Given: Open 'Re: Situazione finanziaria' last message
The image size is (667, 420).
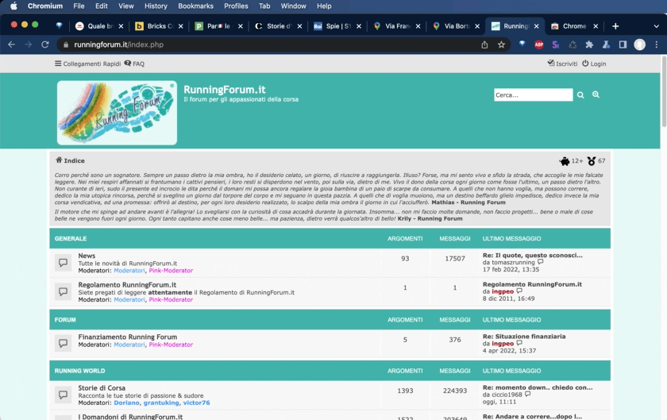Looking at the screenshot, I should [524, 336].
